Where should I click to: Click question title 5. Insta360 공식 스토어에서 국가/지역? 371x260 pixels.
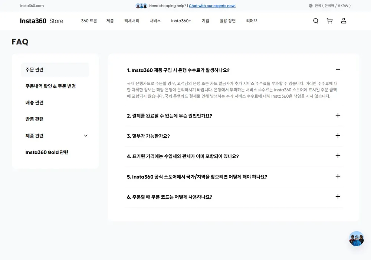click(x=197, y=177)
